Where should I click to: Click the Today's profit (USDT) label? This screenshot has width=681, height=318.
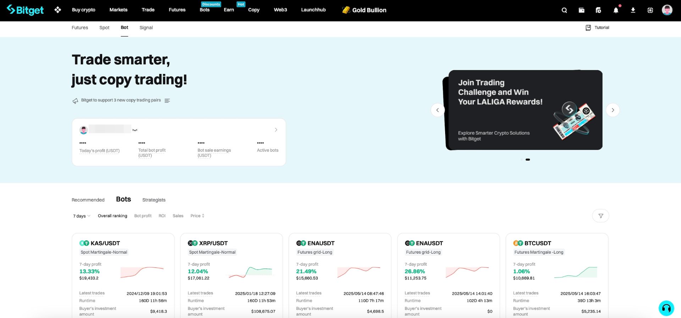point(99,151)
